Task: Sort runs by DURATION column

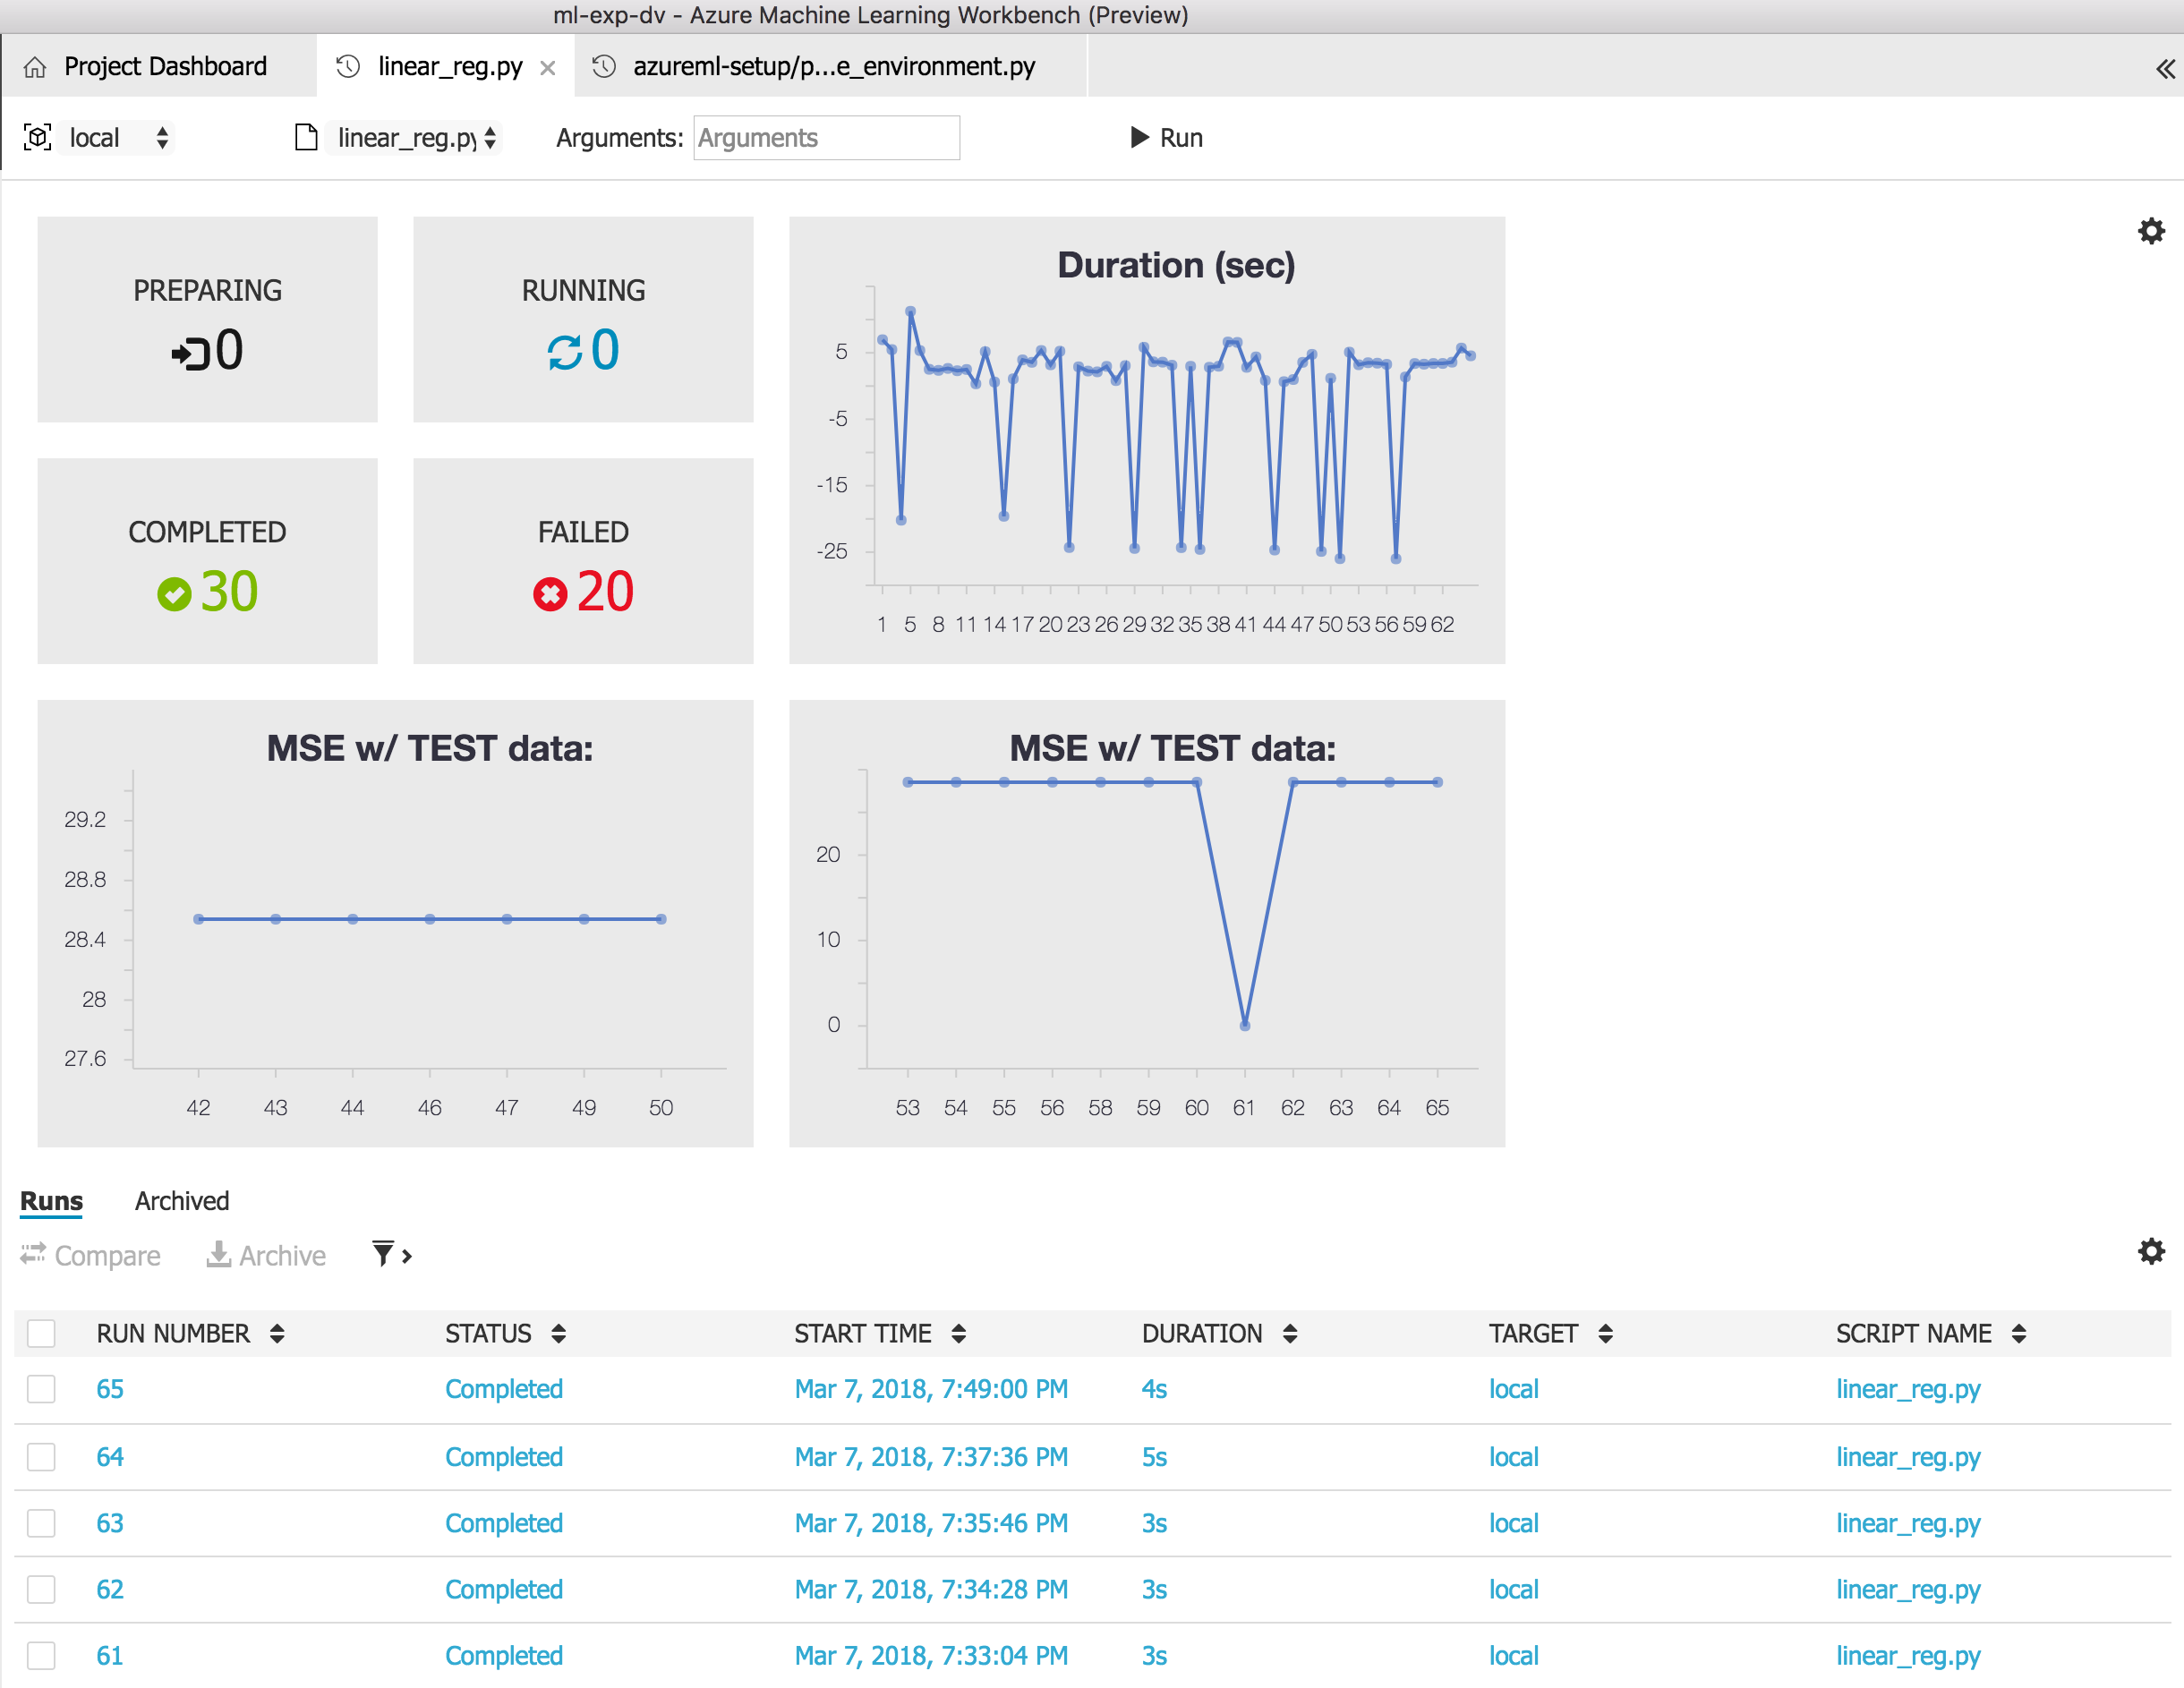Action: click(1289, 1333)
